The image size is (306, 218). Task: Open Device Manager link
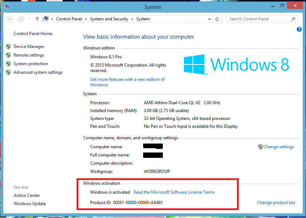(29, 47)
